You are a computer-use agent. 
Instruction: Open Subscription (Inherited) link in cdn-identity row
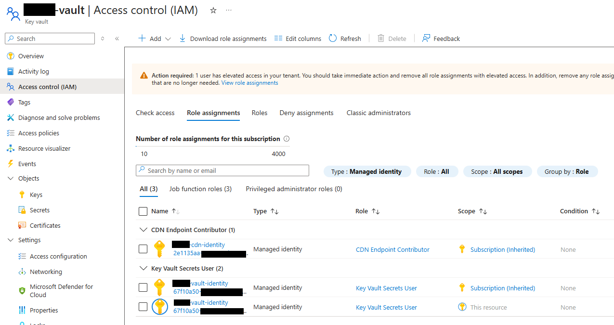(x=503, y=249)
